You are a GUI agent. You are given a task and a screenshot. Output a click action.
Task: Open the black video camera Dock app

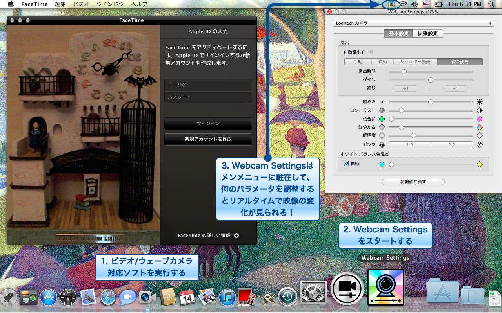[347, 290]
